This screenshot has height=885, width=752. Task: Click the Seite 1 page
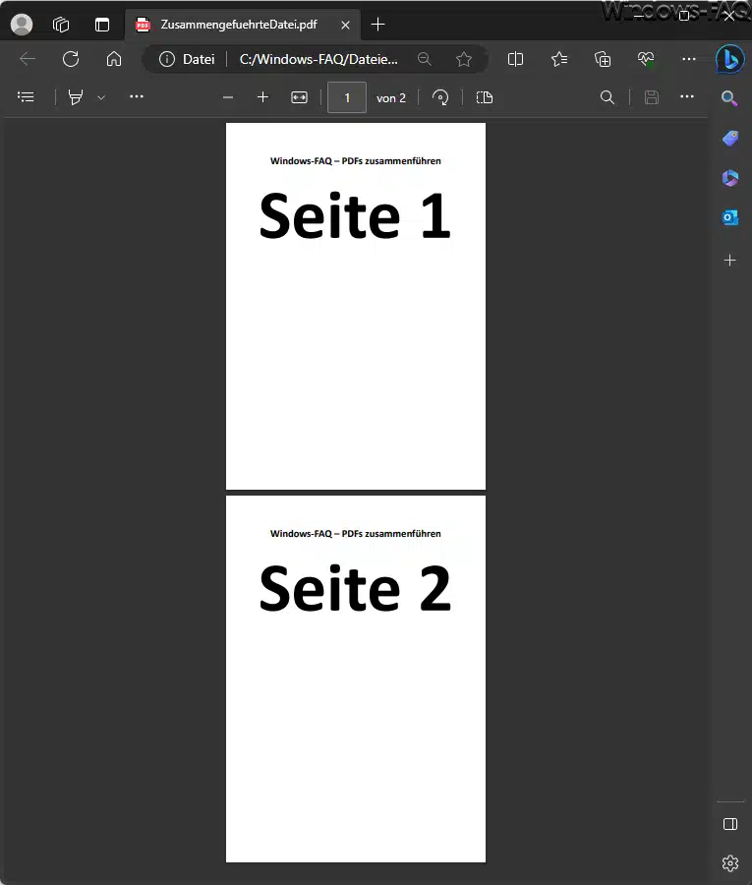356,306
